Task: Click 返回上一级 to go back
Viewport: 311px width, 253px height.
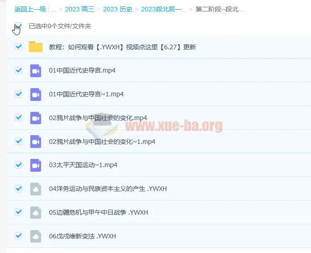Action: click(x=30, y=9)
